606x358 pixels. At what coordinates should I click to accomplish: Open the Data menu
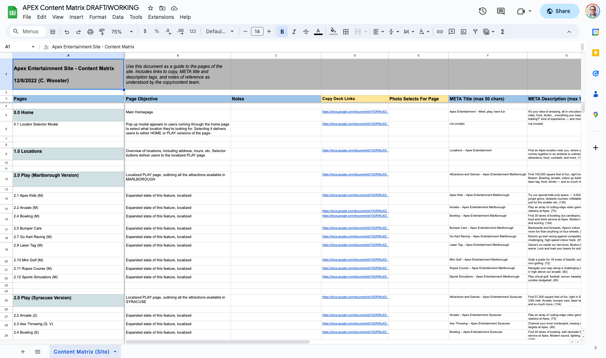(118, 17)
